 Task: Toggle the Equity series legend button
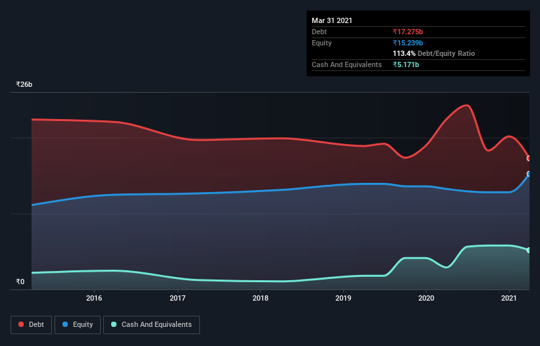pyautogui.click(x=78, y=325)
